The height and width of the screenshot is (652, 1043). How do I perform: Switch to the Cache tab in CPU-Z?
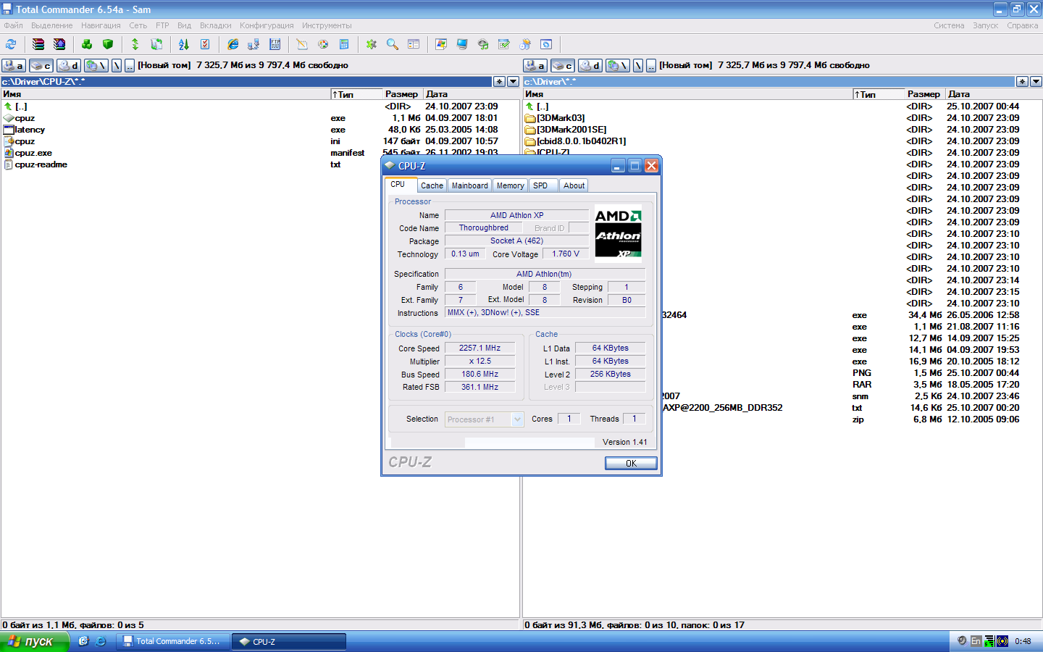pos(432,185)
